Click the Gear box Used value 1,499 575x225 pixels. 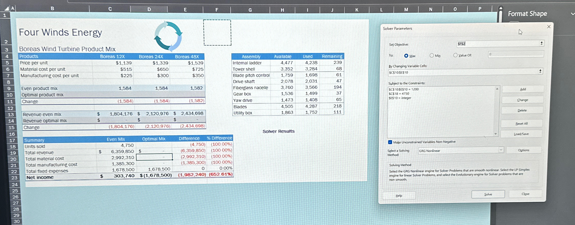pos(311,94)
